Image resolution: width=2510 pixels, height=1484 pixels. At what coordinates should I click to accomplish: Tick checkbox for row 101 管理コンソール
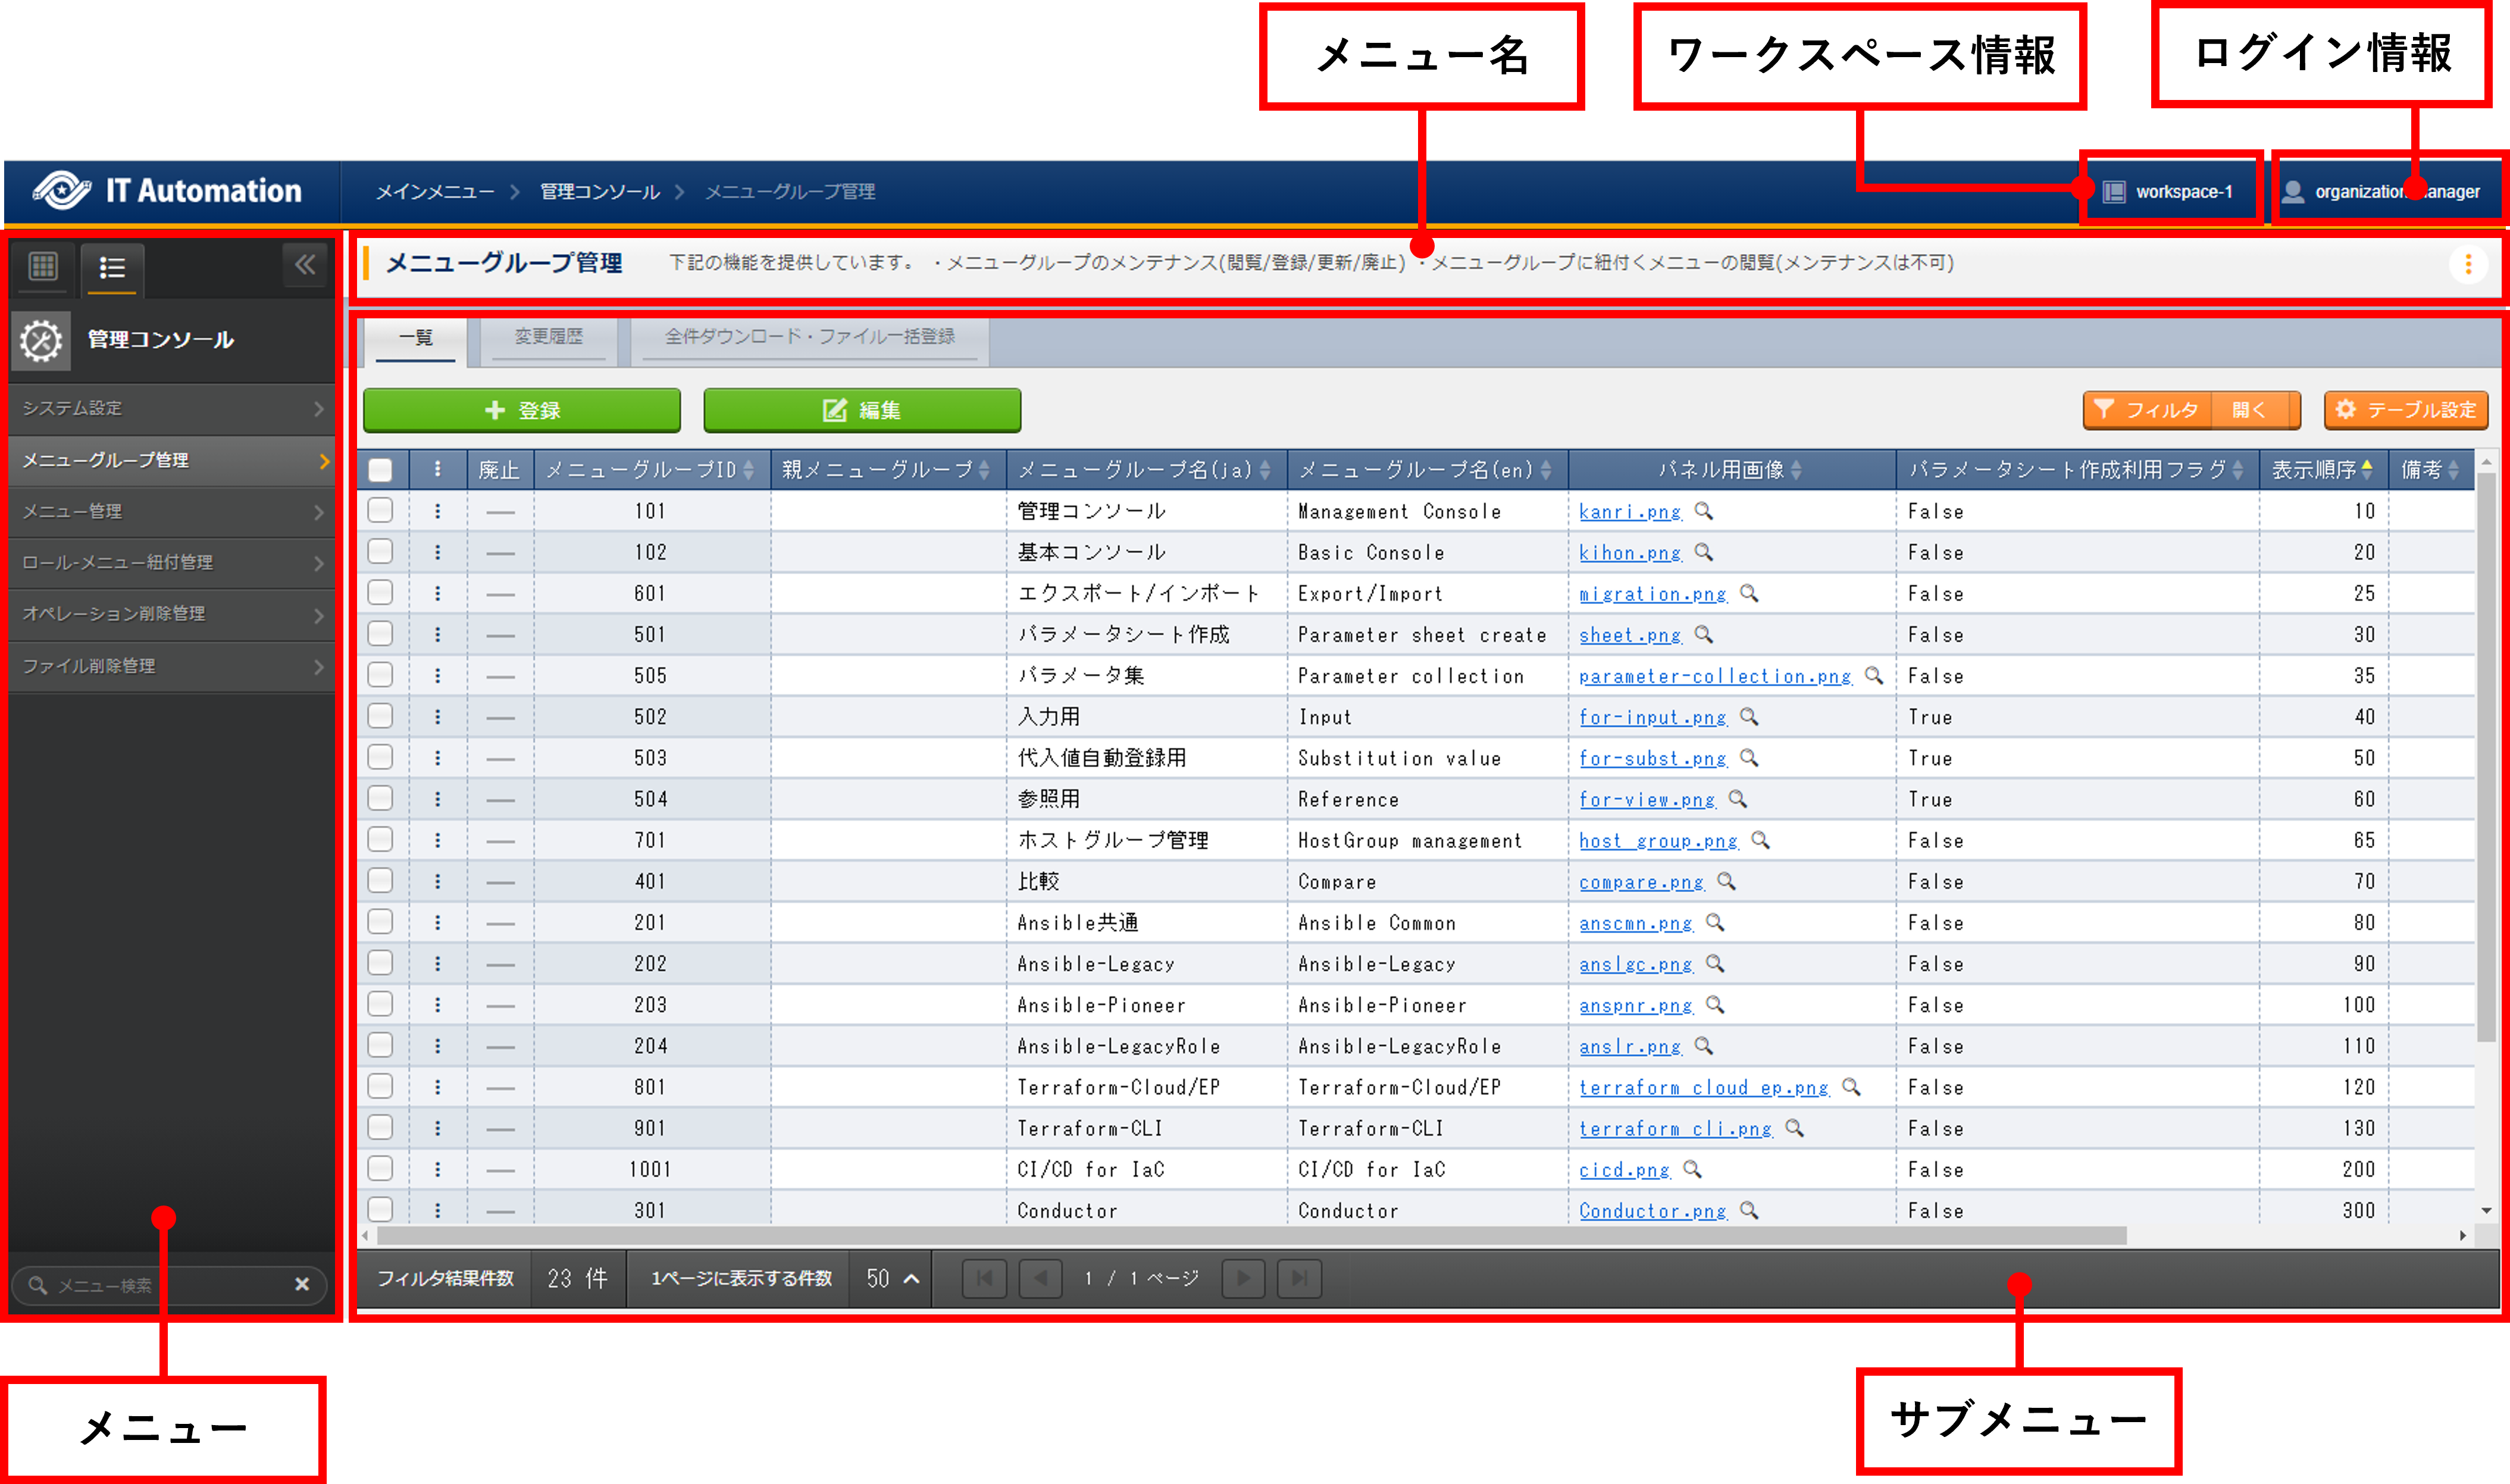[x=380, y=511]
